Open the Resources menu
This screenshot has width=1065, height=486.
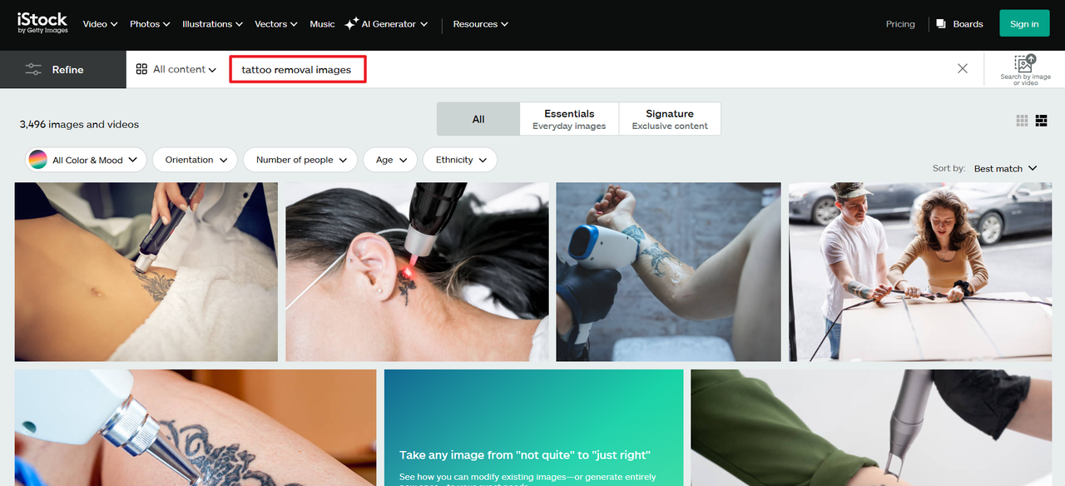[x=480, y=24]
